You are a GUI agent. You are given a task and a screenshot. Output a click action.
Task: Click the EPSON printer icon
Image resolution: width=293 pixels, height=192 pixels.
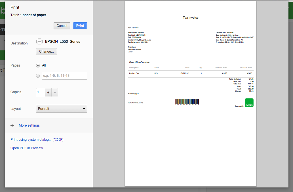click(39, 41)
